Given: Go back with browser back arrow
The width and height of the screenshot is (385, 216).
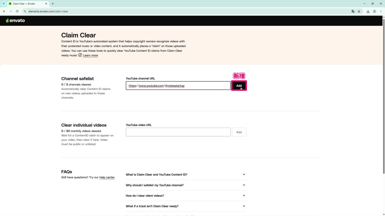Looking at the screenshot, I should coord(4,11).
